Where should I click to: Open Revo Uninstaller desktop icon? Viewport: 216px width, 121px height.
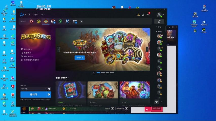click(x=204, y=8)
